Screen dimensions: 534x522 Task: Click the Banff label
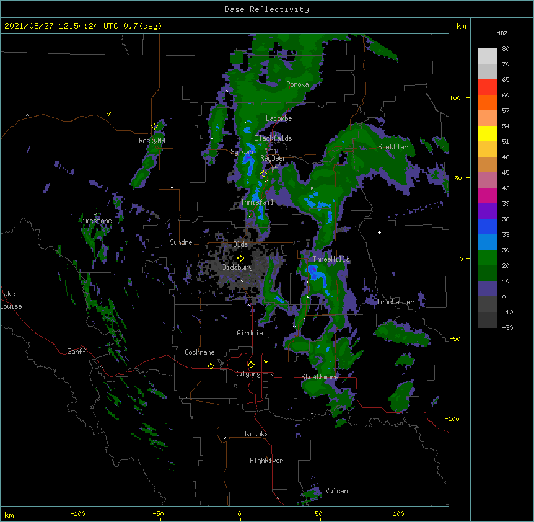point(77,352)
